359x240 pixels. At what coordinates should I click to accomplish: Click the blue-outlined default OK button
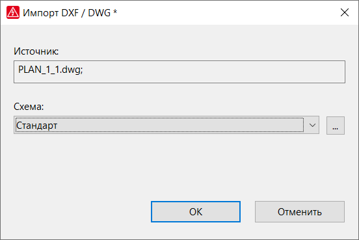pyautogui.click(x=196, y=212)
